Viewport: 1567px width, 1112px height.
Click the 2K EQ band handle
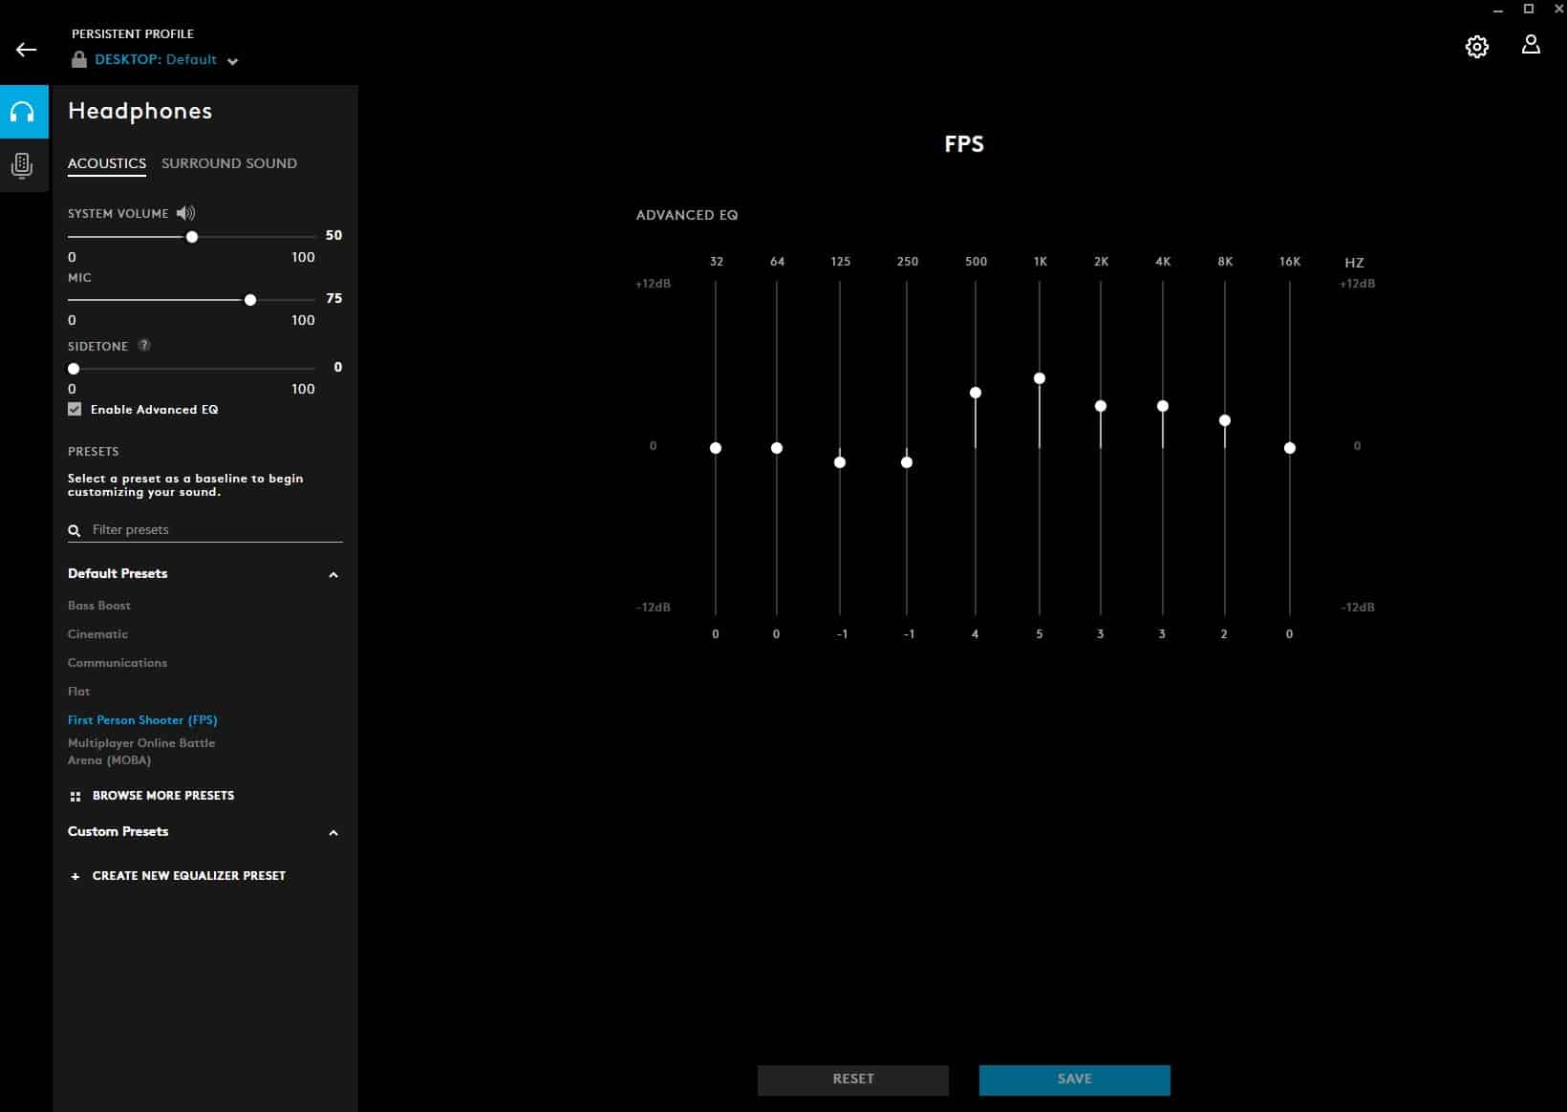click(1101, 406)
